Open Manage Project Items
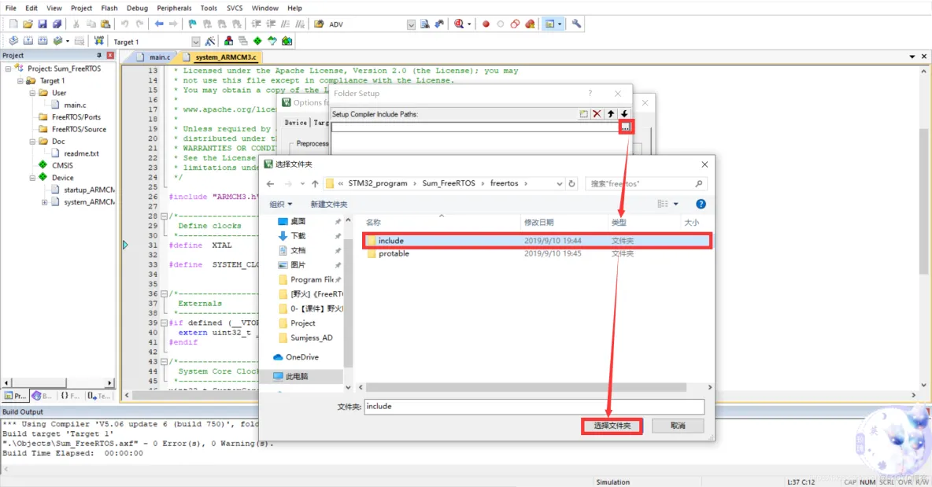Screen dimensions: 932x487 228,41
